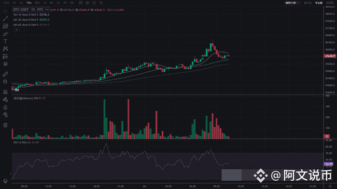Viewport: 337px width, 189px height.
Task: Select the crosshair cursor tool
Action: click(x=5, y=11)
